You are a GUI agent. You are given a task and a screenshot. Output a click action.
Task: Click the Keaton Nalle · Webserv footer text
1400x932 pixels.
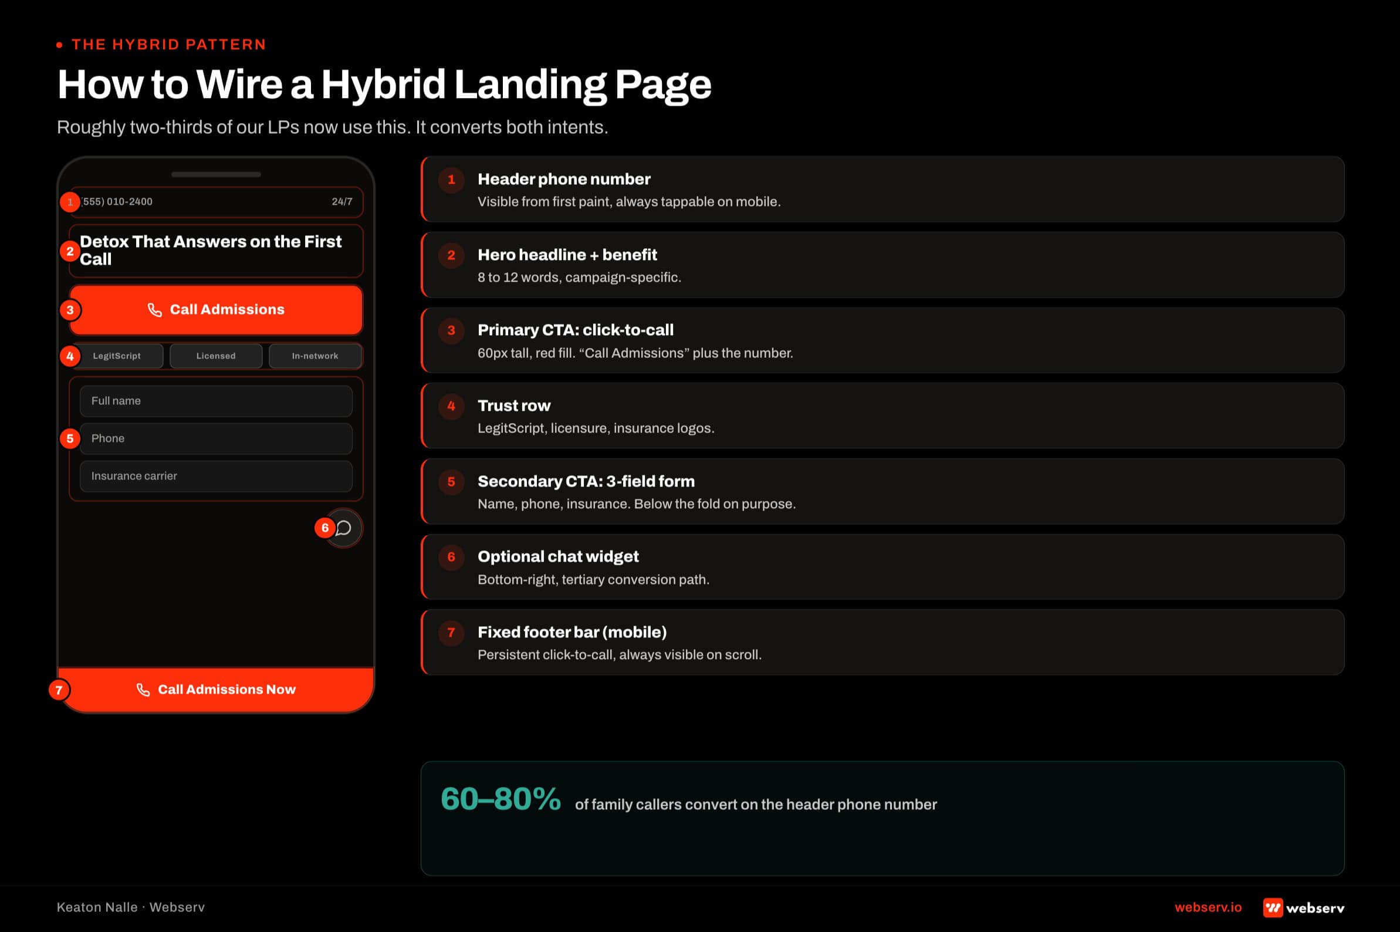(131, 907)
